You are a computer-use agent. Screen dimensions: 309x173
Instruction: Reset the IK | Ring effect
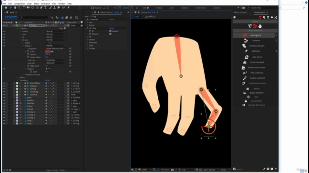click(x=112, y=28)
